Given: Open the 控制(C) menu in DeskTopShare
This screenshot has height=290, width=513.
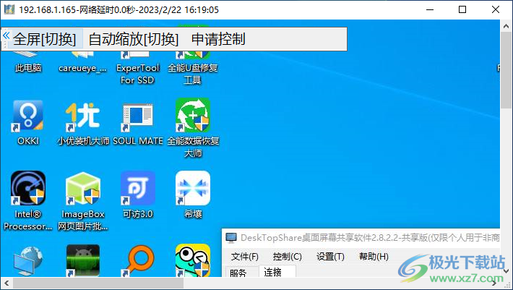Looking at the screenshot, I should click(x=288, y=257).
